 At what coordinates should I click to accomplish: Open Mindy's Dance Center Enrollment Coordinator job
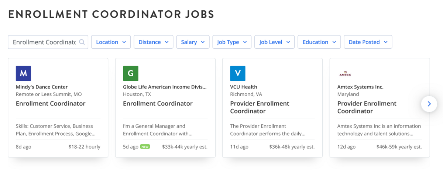click(x=51, y=104)
